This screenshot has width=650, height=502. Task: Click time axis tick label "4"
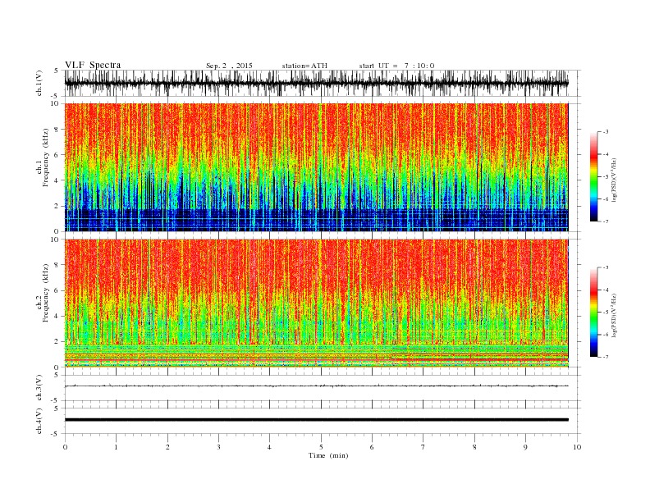click(x=269, y=447)
